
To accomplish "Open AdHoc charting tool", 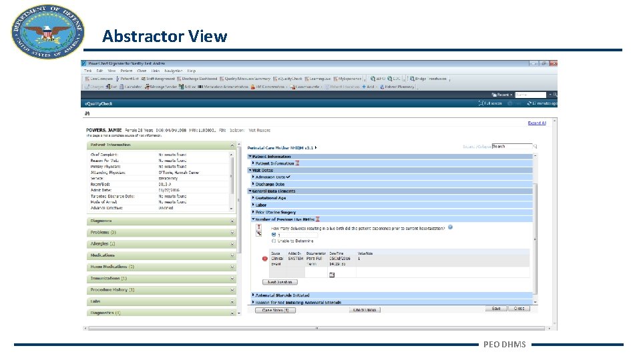I will coord(187,87).
